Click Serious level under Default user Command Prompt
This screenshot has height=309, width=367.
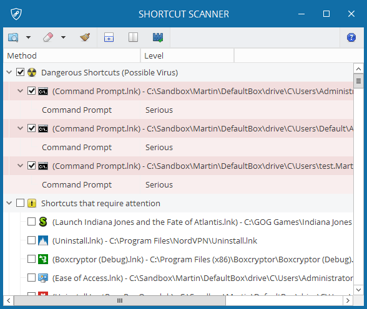coord(159,148)
